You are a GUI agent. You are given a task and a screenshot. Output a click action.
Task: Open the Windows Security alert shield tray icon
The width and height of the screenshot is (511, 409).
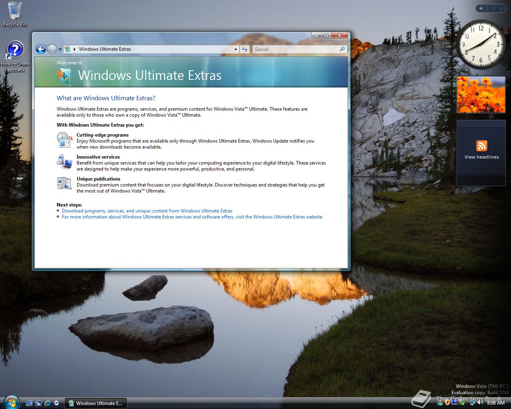click(x=448, y=403)
